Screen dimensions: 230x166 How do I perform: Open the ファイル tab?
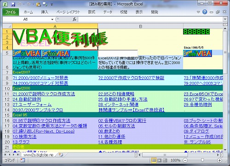point(11,12)
